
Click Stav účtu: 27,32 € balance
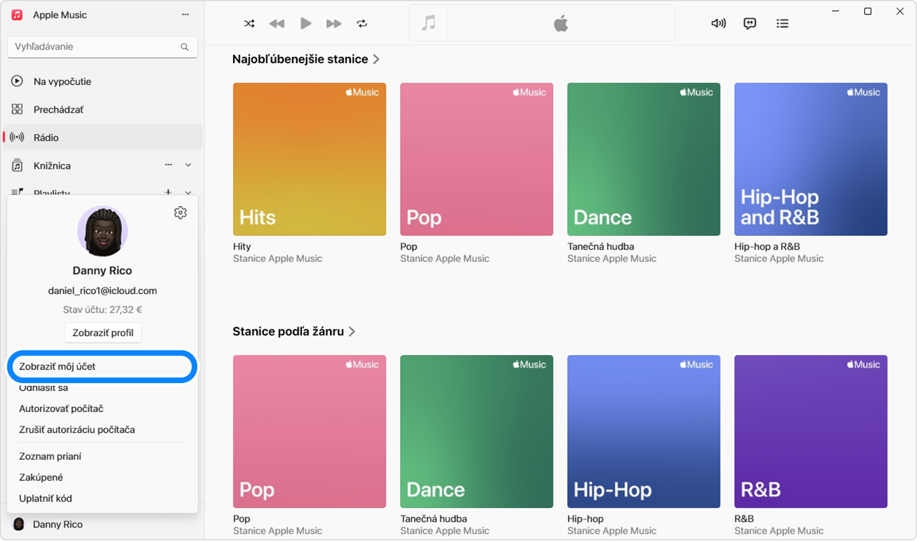102,309
